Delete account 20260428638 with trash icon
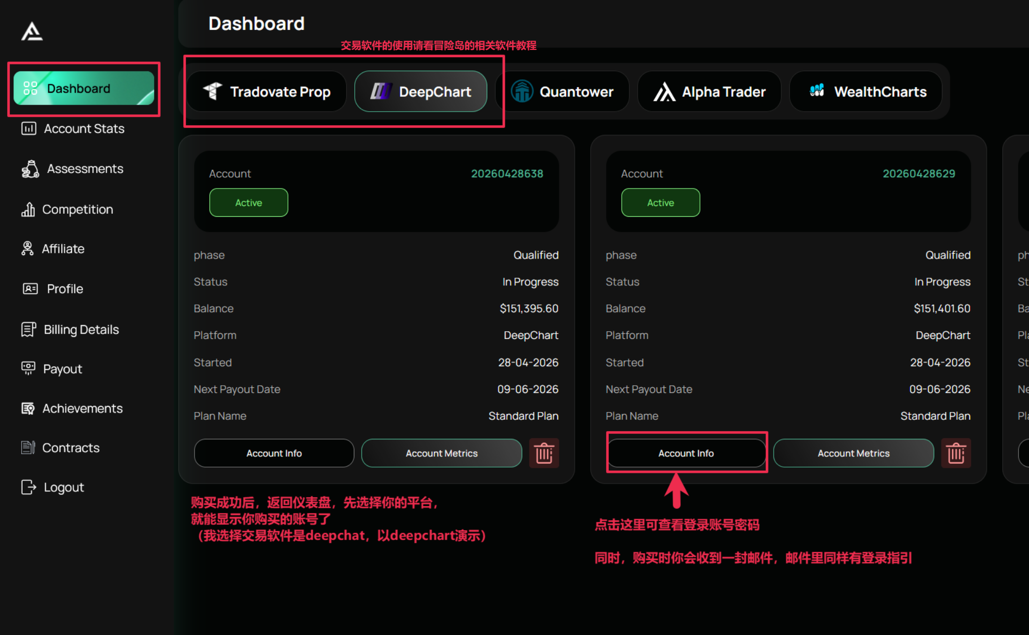Image resolution: width=1029 pixels, height=635 pixels. (544, 453)
